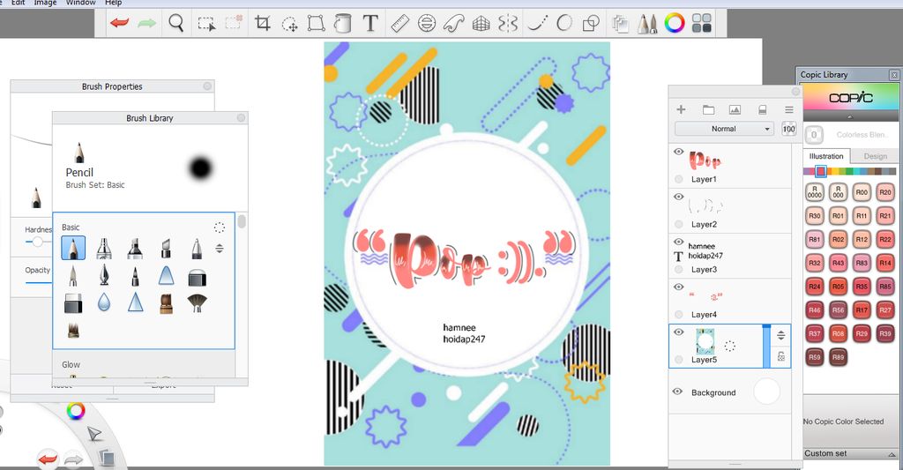Viewport: 903px width, 470px height.
Task: Hide Layer2 using its eye icon
Action: (678, 197)
